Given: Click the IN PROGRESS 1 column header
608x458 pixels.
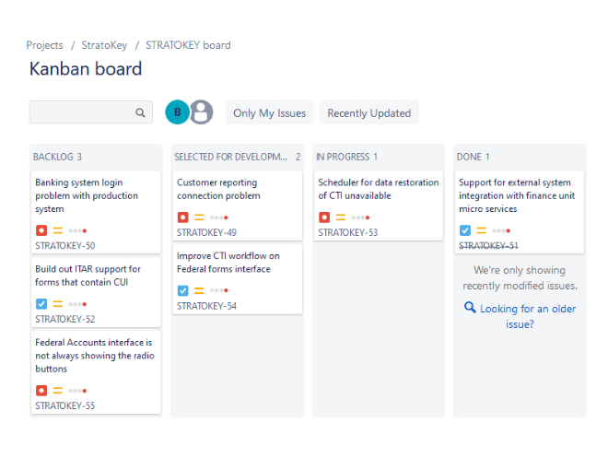Looking at the screenshot, I should point(346,157).
